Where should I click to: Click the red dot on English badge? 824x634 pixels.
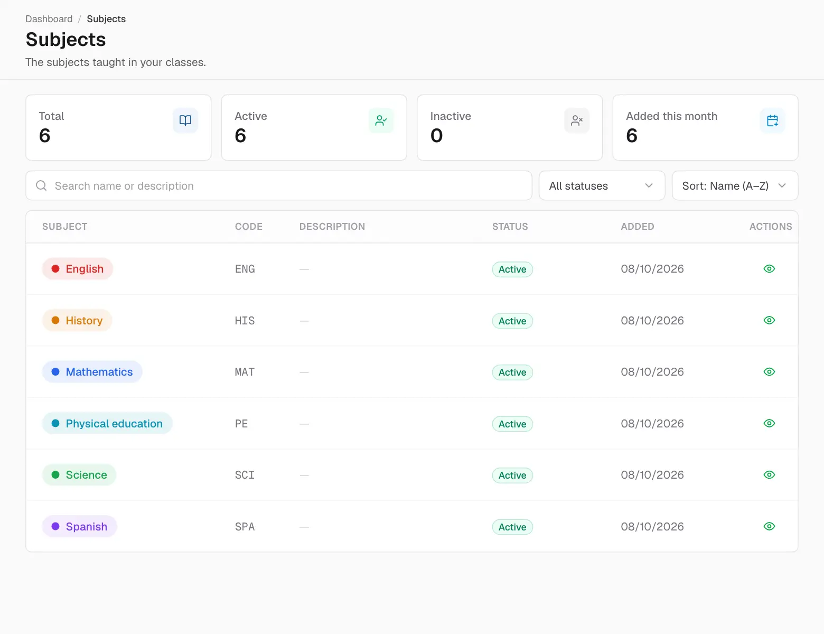coord(55,269)
